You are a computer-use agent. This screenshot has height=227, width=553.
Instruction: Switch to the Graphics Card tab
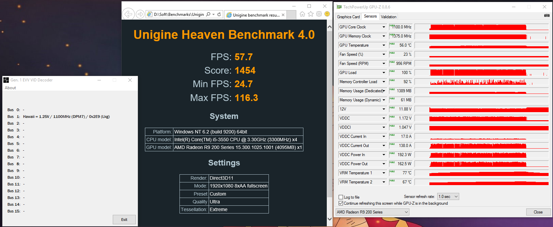tap(348, 17)
